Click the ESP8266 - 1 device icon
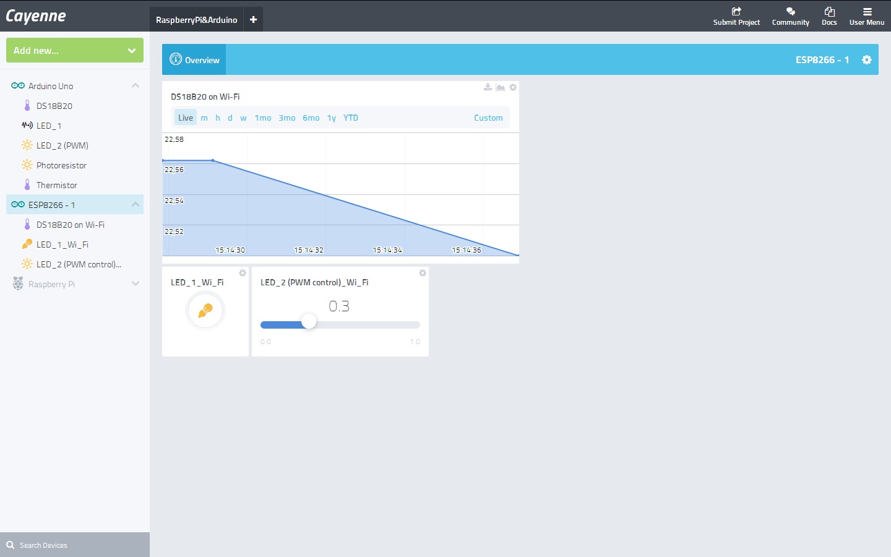 tap(18, 205)
